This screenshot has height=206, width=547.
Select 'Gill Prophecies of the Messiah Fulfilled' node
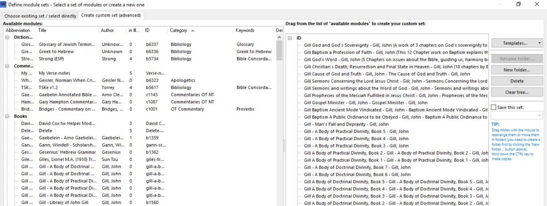396,95
